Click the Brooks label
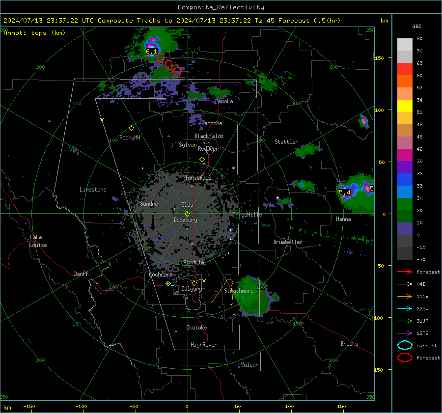 point(349,344)
